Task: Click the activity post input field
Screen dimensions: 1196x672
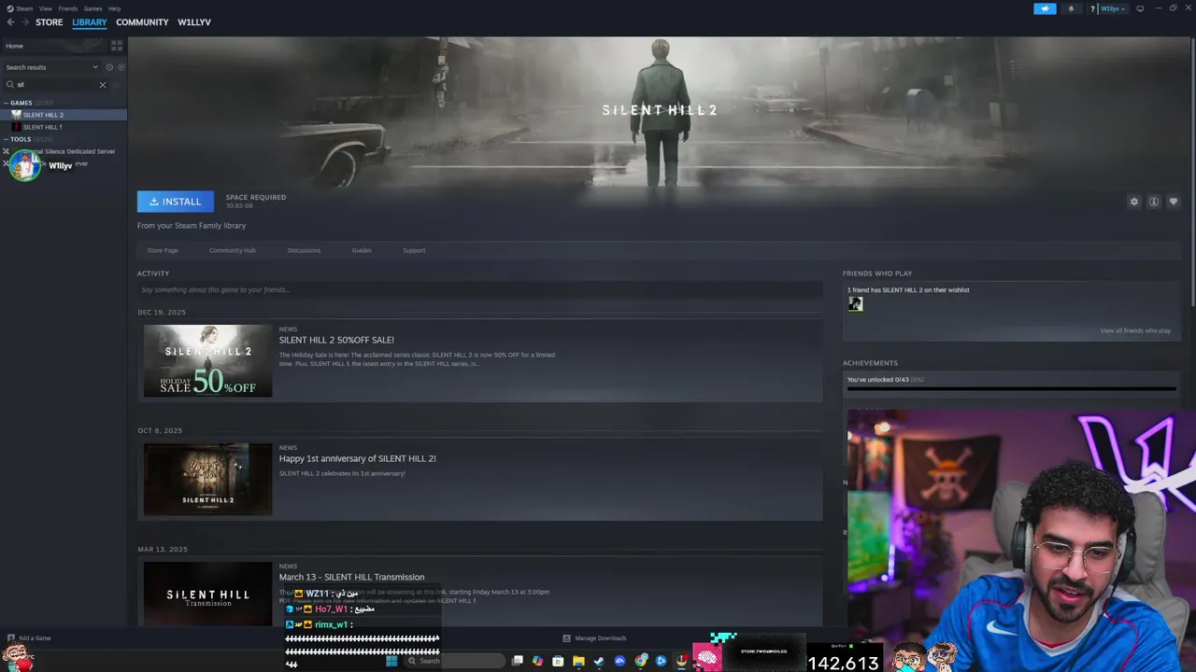Action: [479, 289]
